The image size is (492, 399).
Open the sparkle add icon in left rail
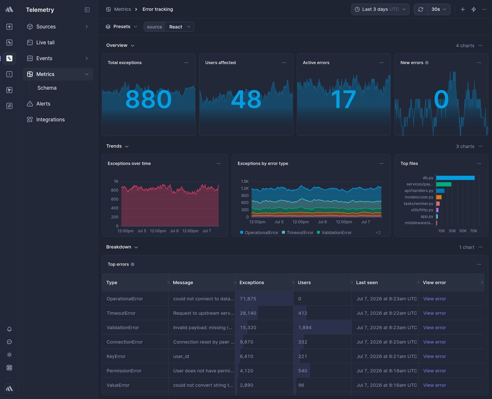point(9,27)
